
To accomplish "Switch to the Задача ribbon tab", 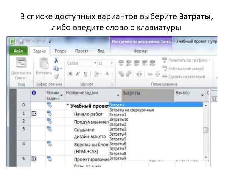I will click(39, 51).
